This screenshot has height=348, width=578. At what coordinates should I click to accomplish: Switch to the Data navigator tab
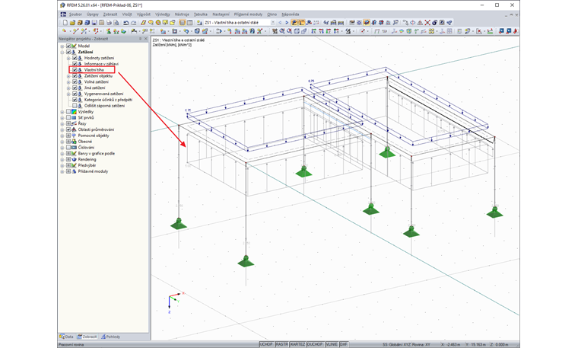click(67, 337)
